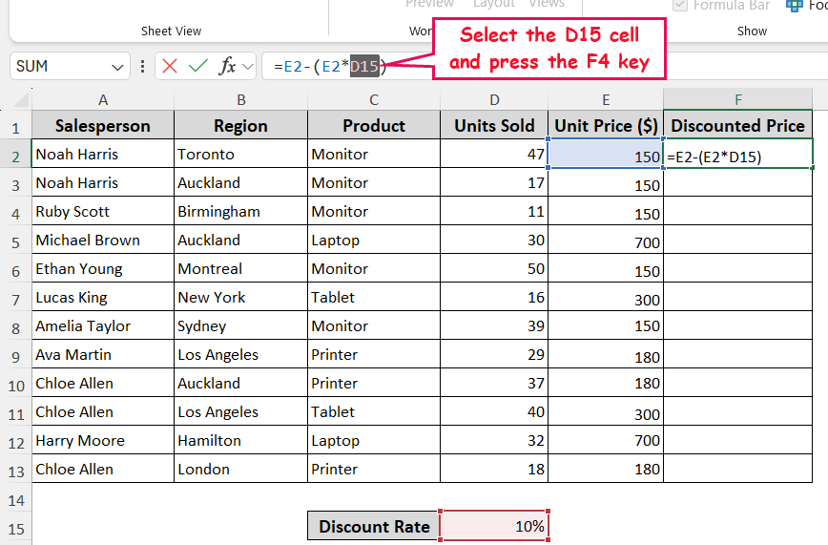Select column F header

coord(737,99)
